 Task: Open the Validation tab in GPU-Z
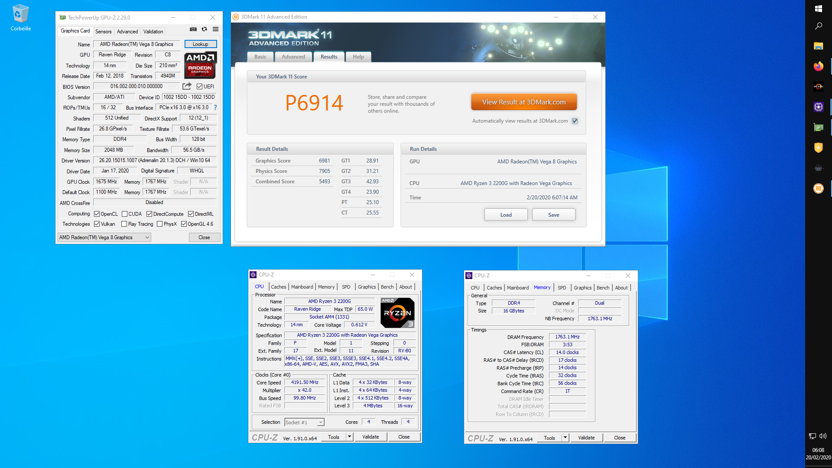153,32
